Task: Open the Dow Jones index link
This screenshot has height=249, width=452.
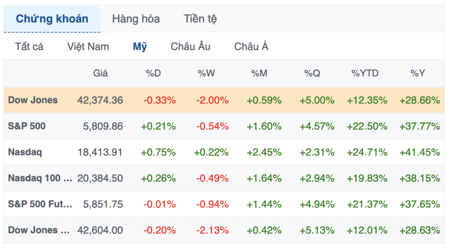Action: pyautogui.click(x=33, y=100)
